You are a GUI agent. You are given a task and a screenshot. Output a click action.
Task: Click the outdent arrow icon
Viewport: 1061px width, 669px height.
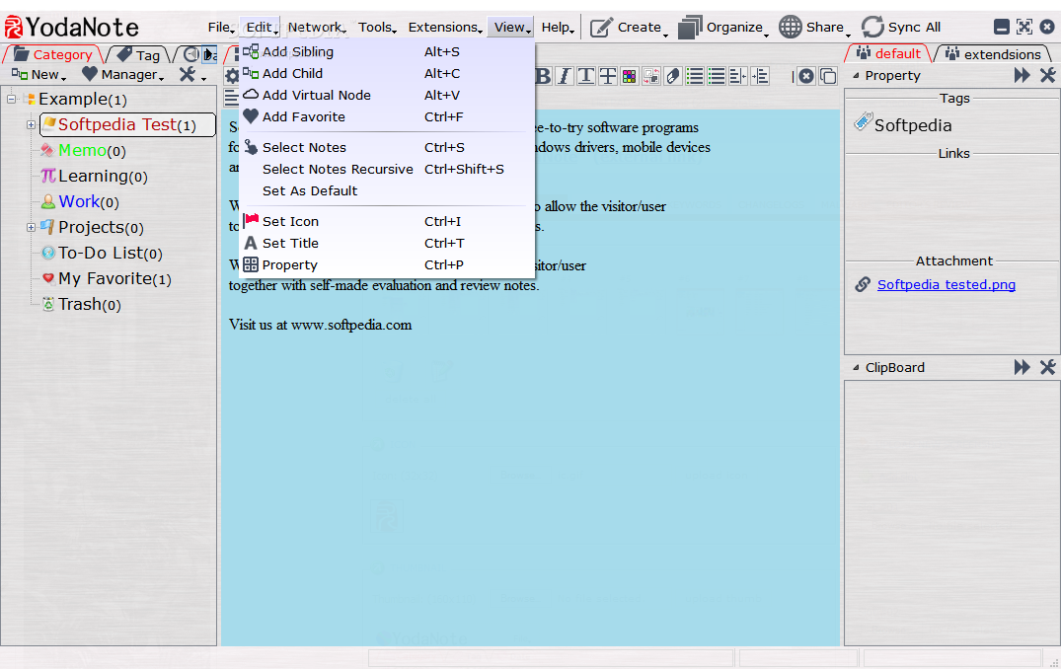pyautogui.click(x=738, y=76)
